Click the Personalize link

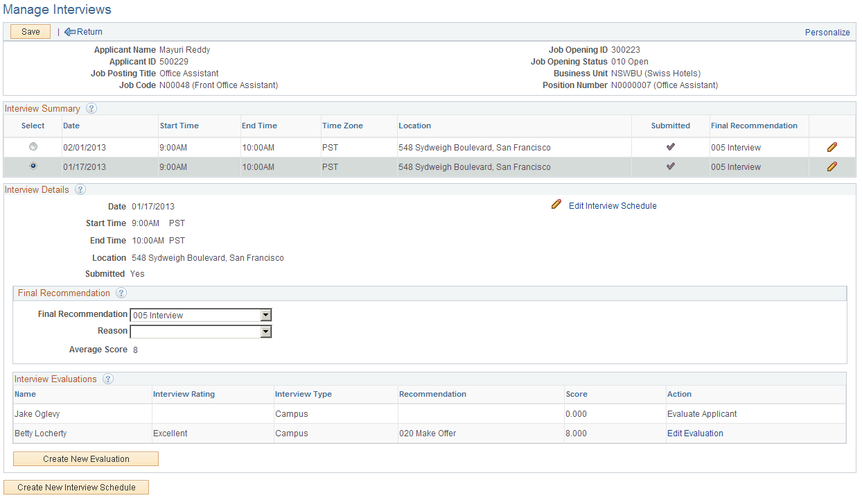click(827, 32)
